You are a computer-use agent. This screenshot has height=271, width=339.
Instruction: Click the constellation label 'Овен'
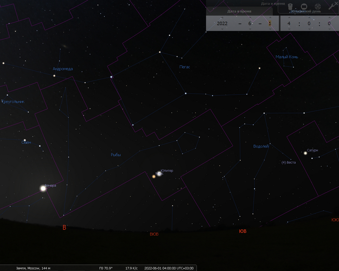[x=26, y=142]
